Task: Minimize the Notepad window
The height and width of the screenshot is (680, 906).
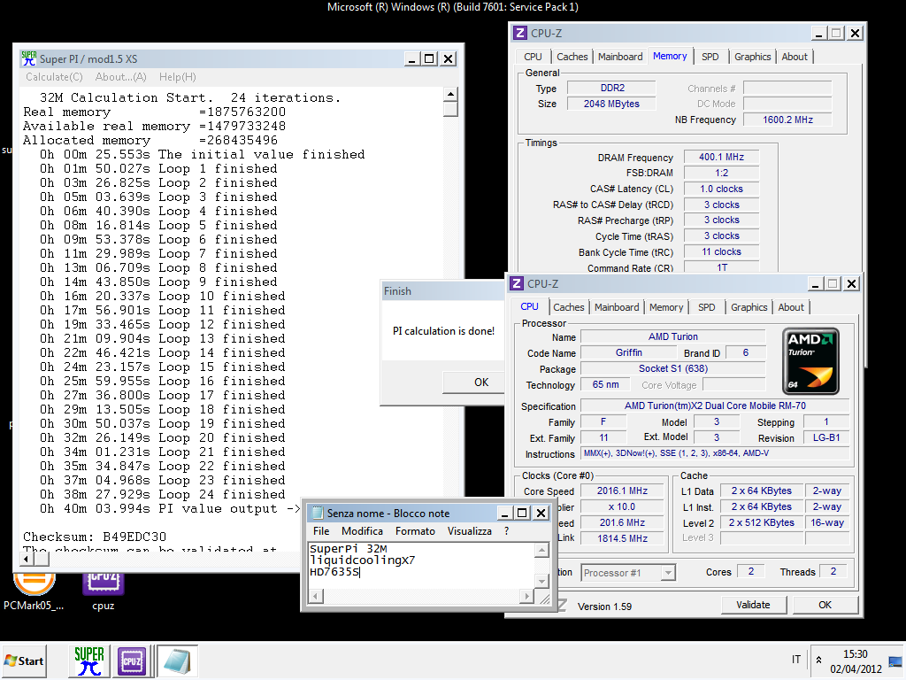Action: click(504, 513)
